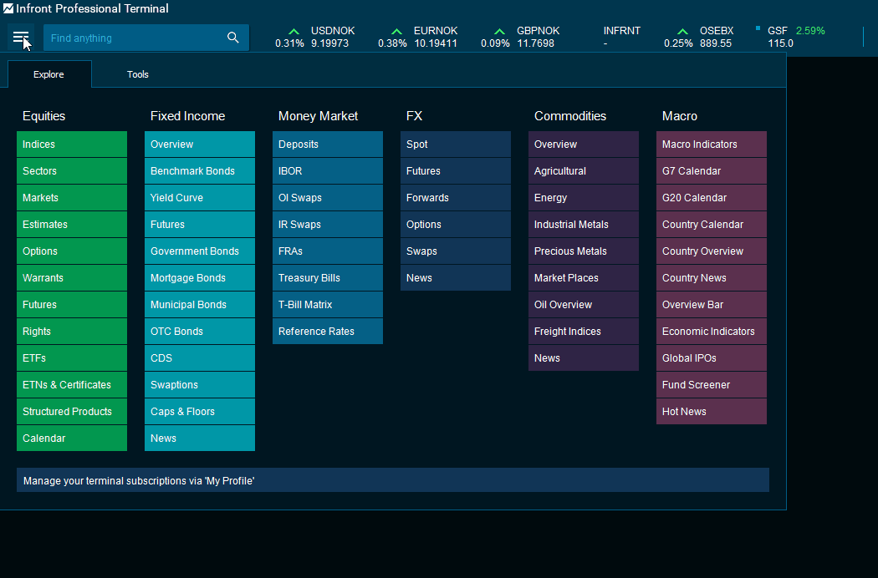This screenshot has height=578, width=878.
Task: Type in the Find anything search field
Action: [x=134, y=38]
